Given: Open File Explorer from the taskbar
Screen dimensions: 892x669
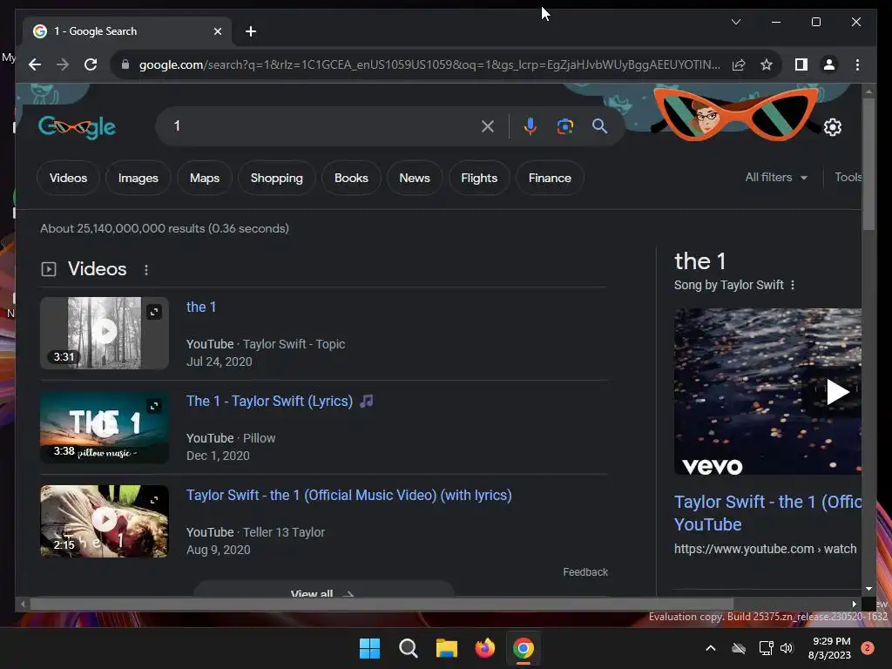Looking at the screenshot, I should click(447, 648).
